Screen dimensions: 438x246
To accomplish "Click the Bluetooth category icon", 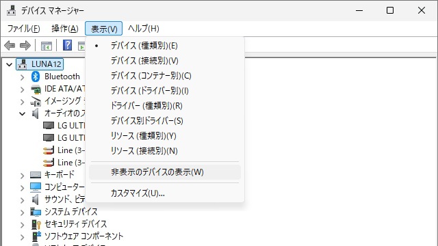I will (36, 76).
